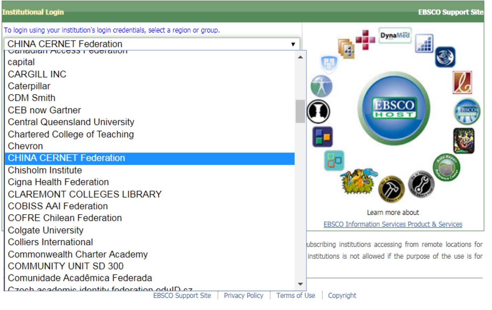
Task: Click the dark blue colored blocks icon
Action: (323, 137)
